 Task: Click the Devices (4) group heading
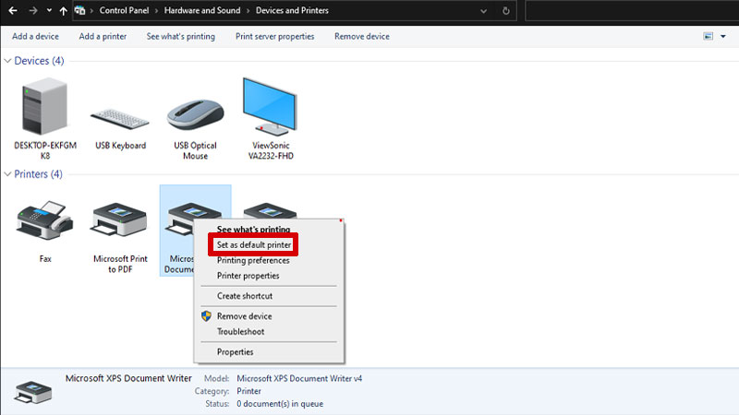(x=39, y=61)
